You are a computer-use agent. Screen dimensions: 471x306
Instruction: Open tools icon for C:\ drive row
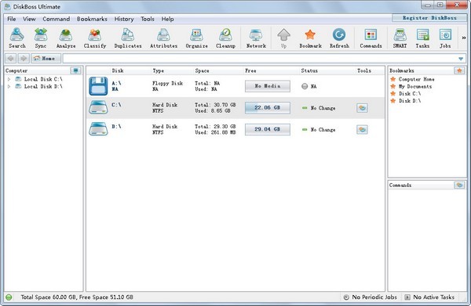[362, 108]
